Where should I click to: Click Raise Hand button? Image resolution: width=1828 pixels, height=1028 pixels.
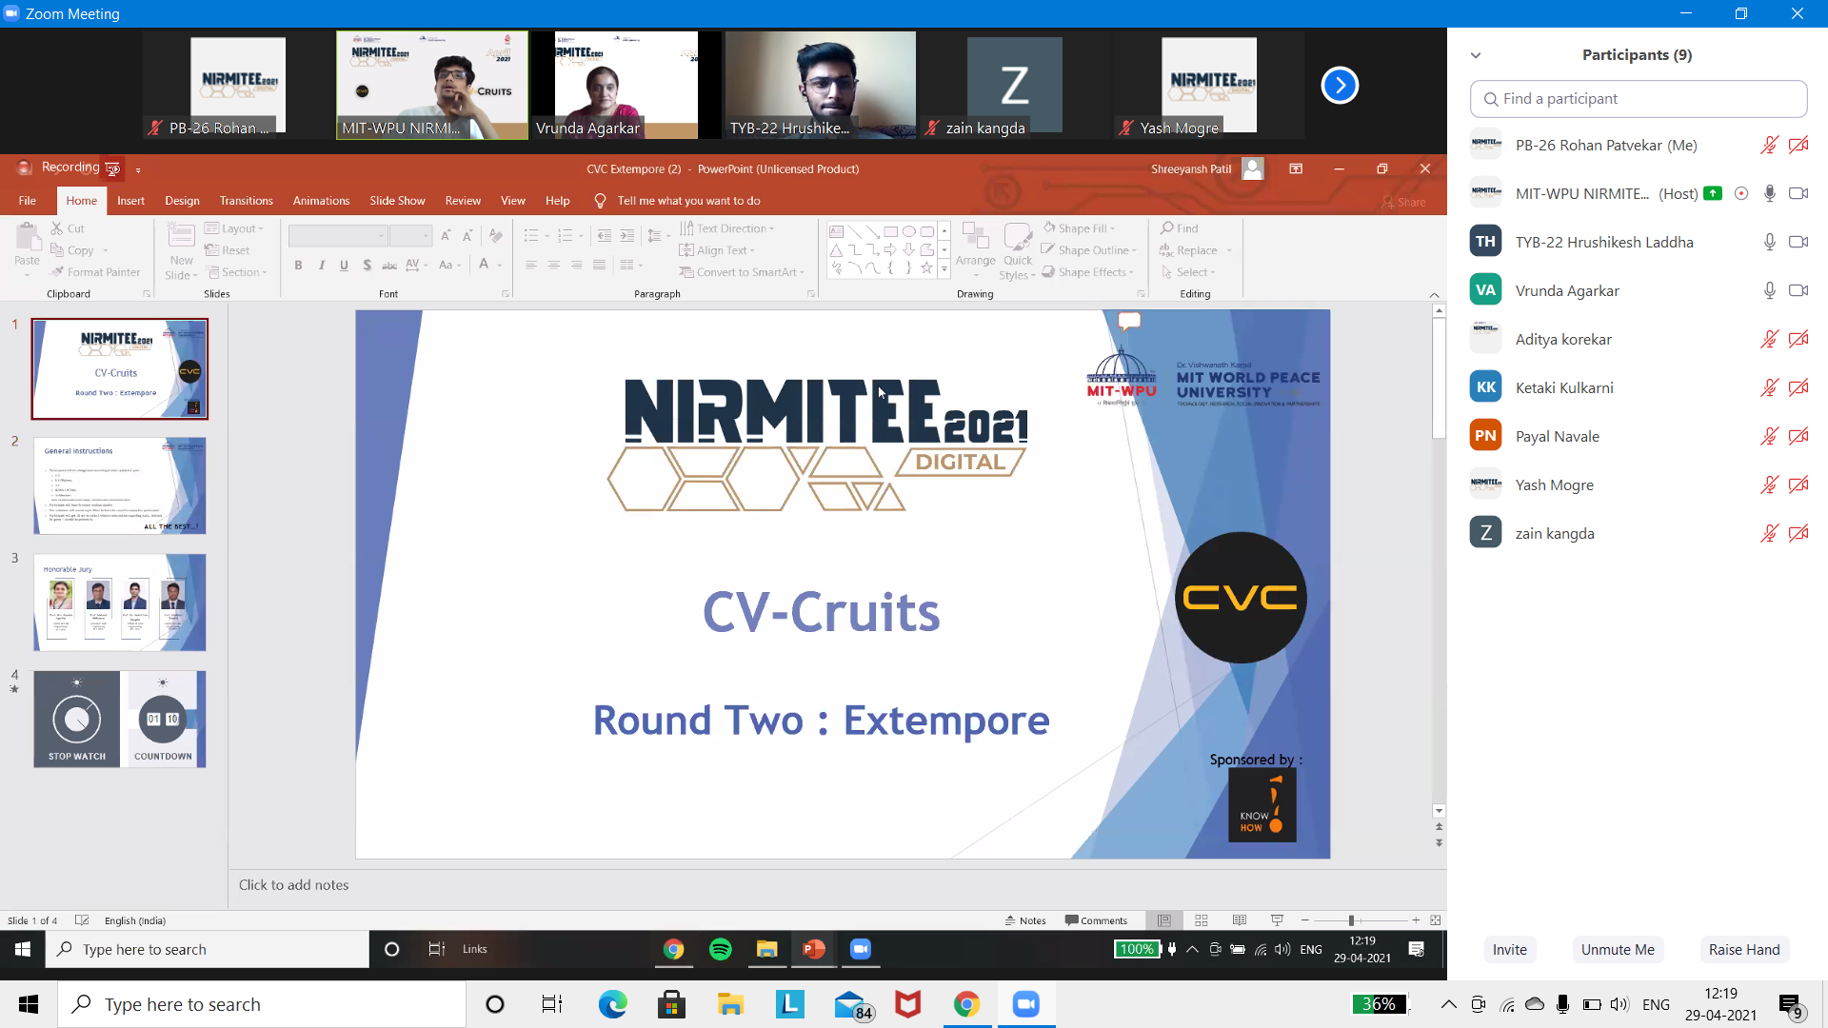point(1743,950)
